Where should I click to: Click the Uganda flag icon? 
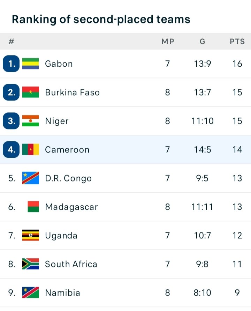[31, 236]
